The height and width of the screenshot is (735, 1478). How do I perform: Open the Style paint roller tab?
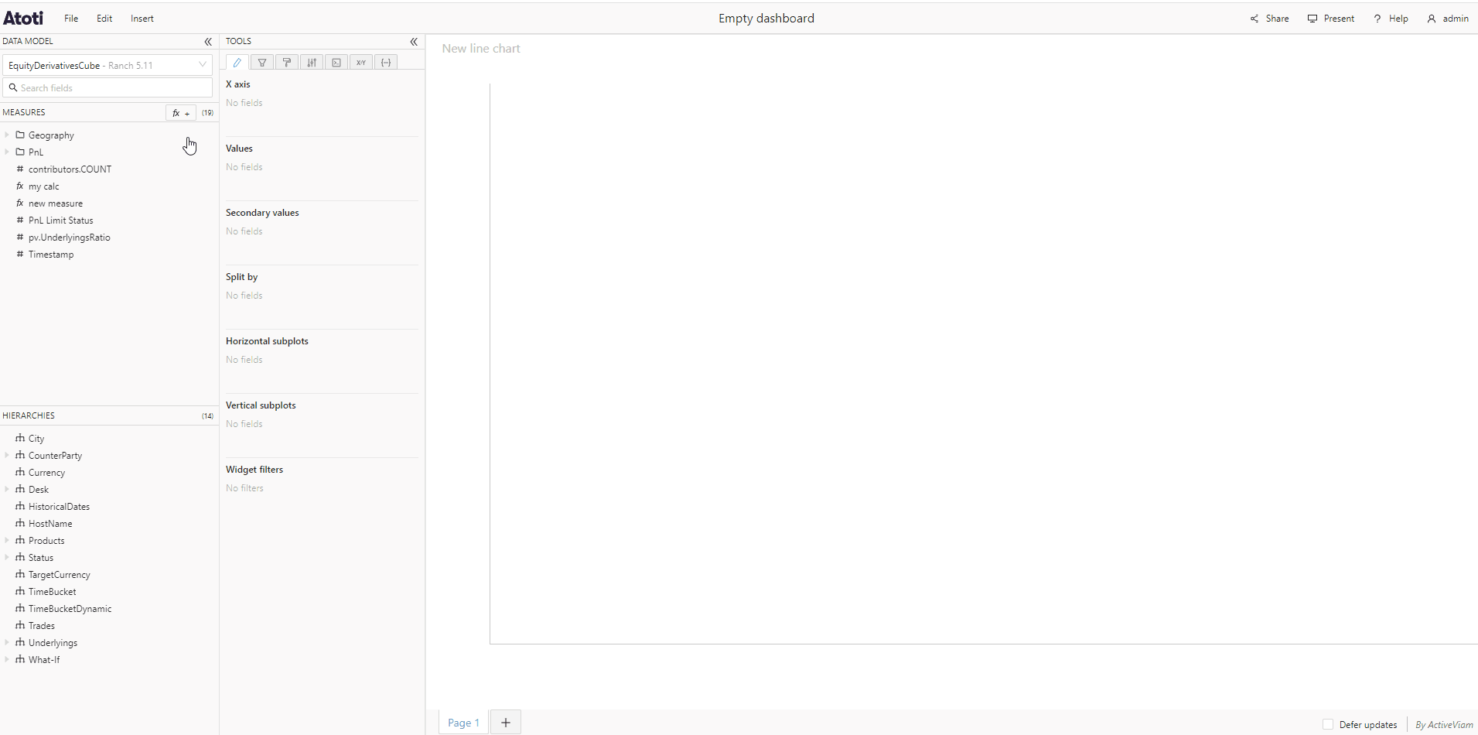pos(287,63)
